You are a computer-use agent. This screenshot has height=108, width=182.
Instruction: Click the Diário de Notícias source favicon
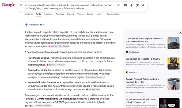click(x=127, y=93)
